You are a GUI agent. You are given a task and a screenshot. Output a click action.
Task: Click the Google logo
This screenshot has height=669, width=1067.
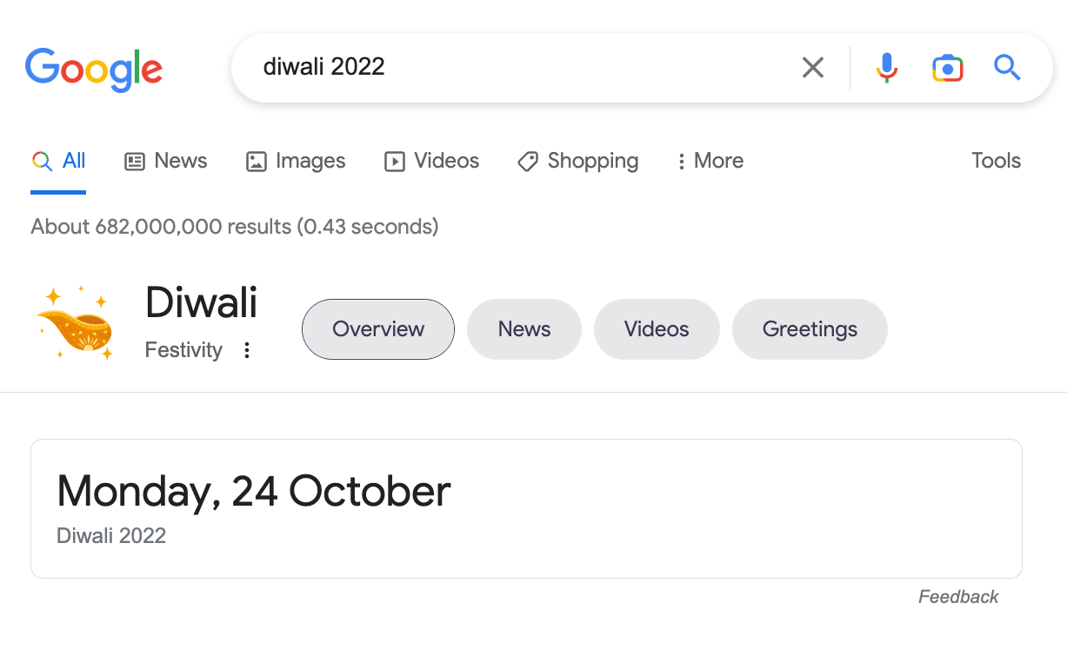tap(94, 69)
